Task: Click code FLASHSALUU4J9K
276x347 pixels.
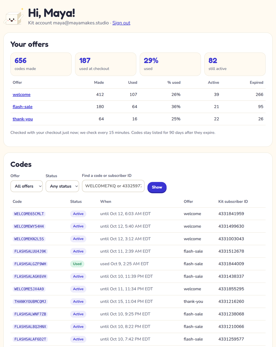Action: click(30, 251)
